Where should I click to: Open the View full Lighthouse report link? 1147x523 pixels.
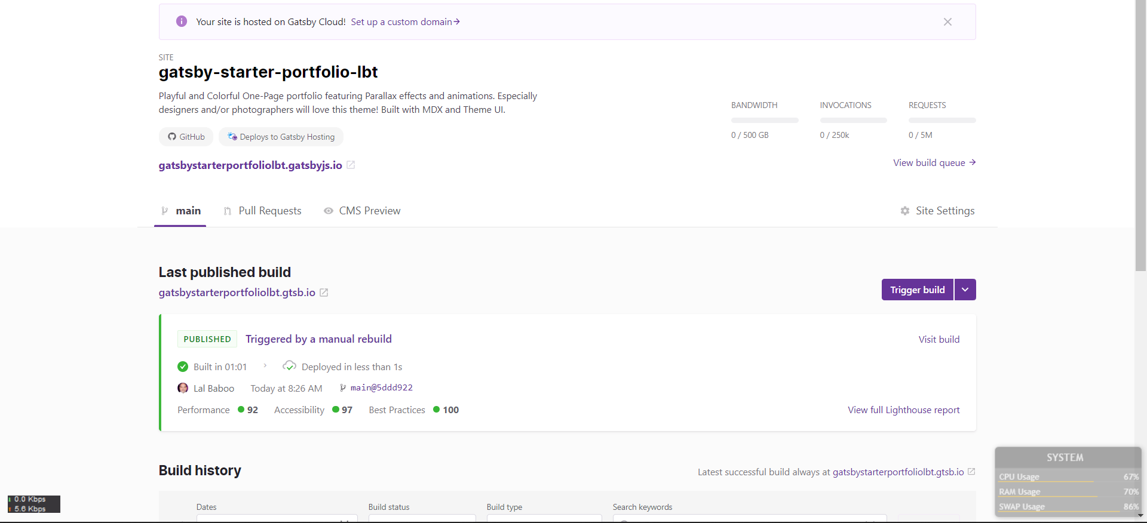(904, 410)
